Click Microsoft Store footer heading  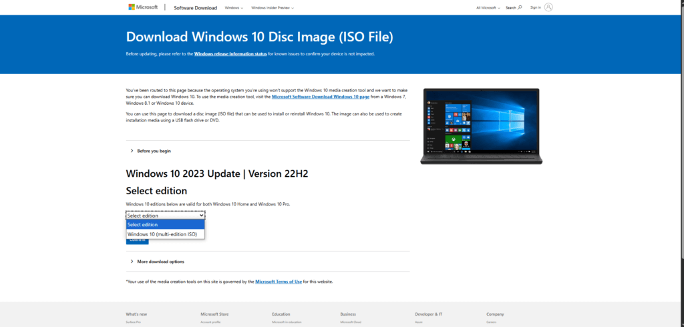click(x=214, y=314)
